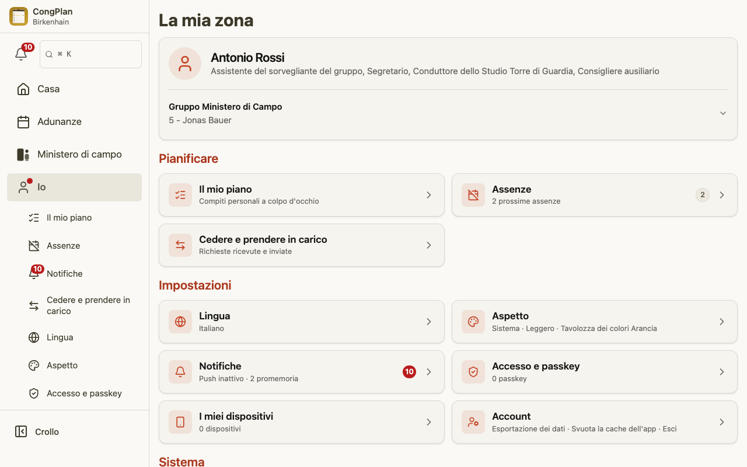
Task: Click the Accesso e passkey card title
Action: [x=536, y=366]
